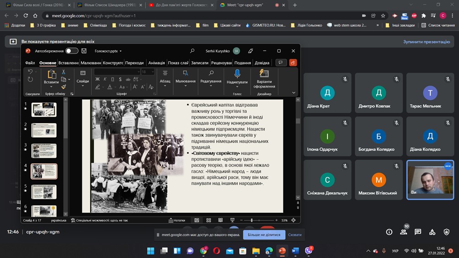Click the increase font size icon
This screenshot has height=258, width=459.
click(x=135, y=87)
